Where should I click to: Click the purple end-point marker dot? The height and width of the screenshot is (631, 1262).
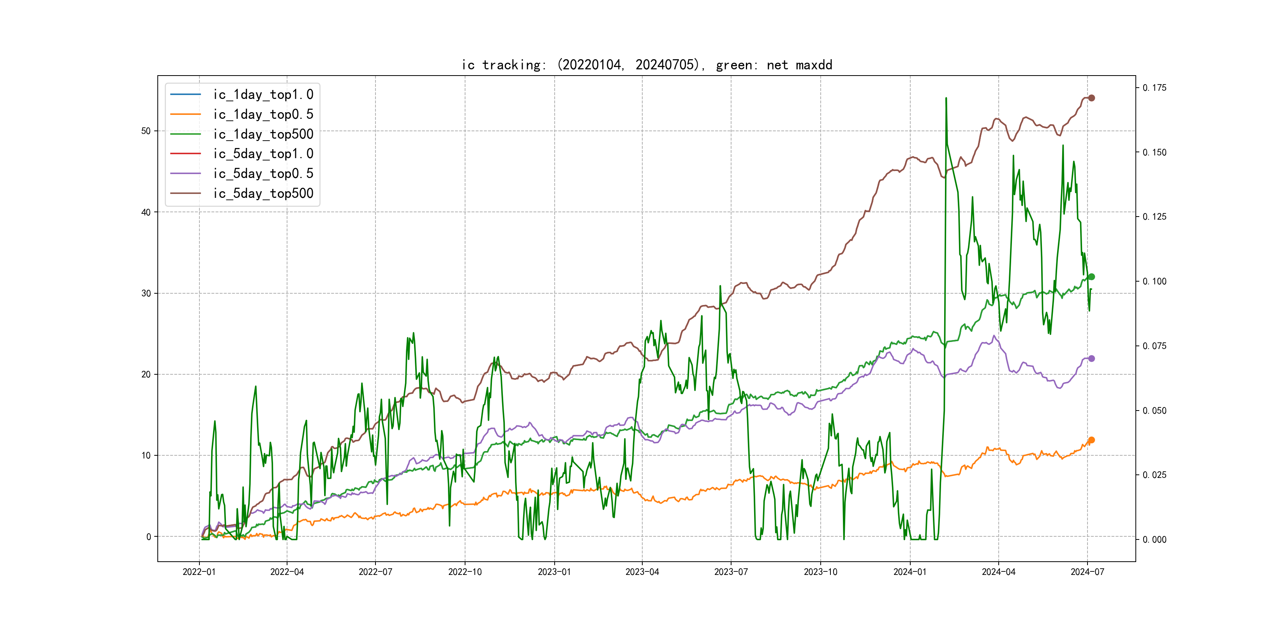click(x=1091, y=359)
